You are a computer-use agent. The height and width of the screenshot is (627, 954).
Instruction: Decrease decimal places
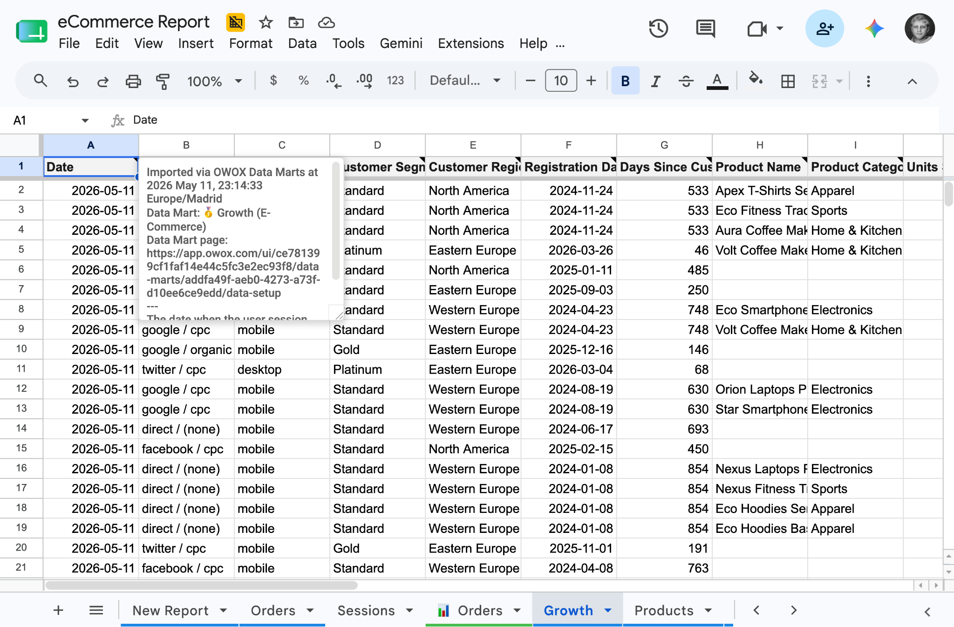tap(334, 81)
